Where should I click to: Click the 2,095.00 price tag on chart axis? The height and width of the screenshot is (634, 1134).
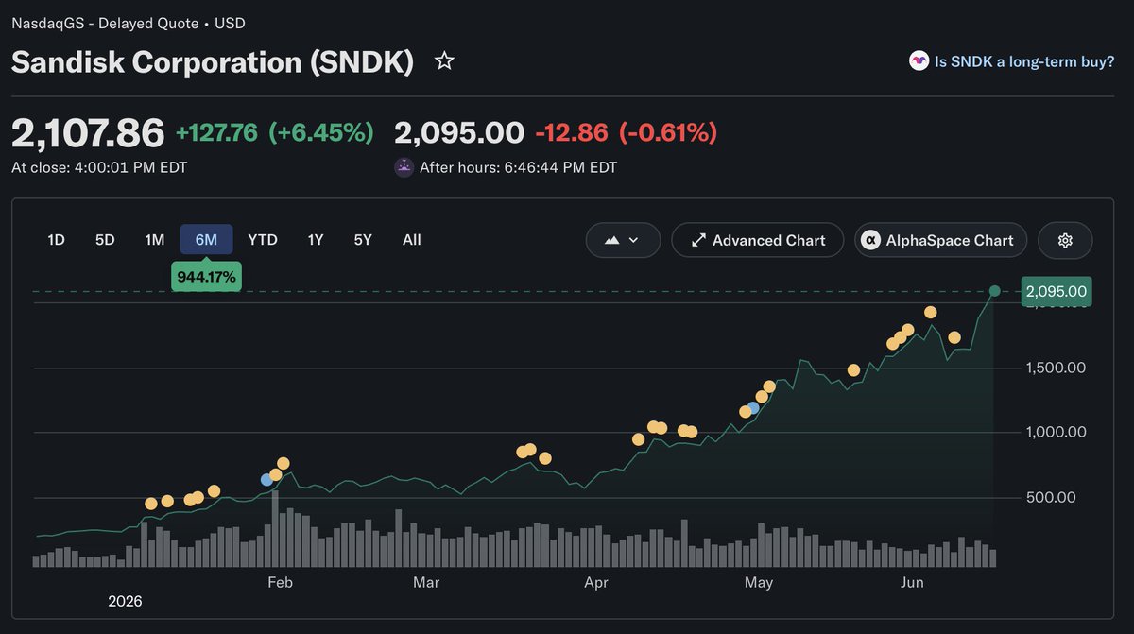[1057, 291]
